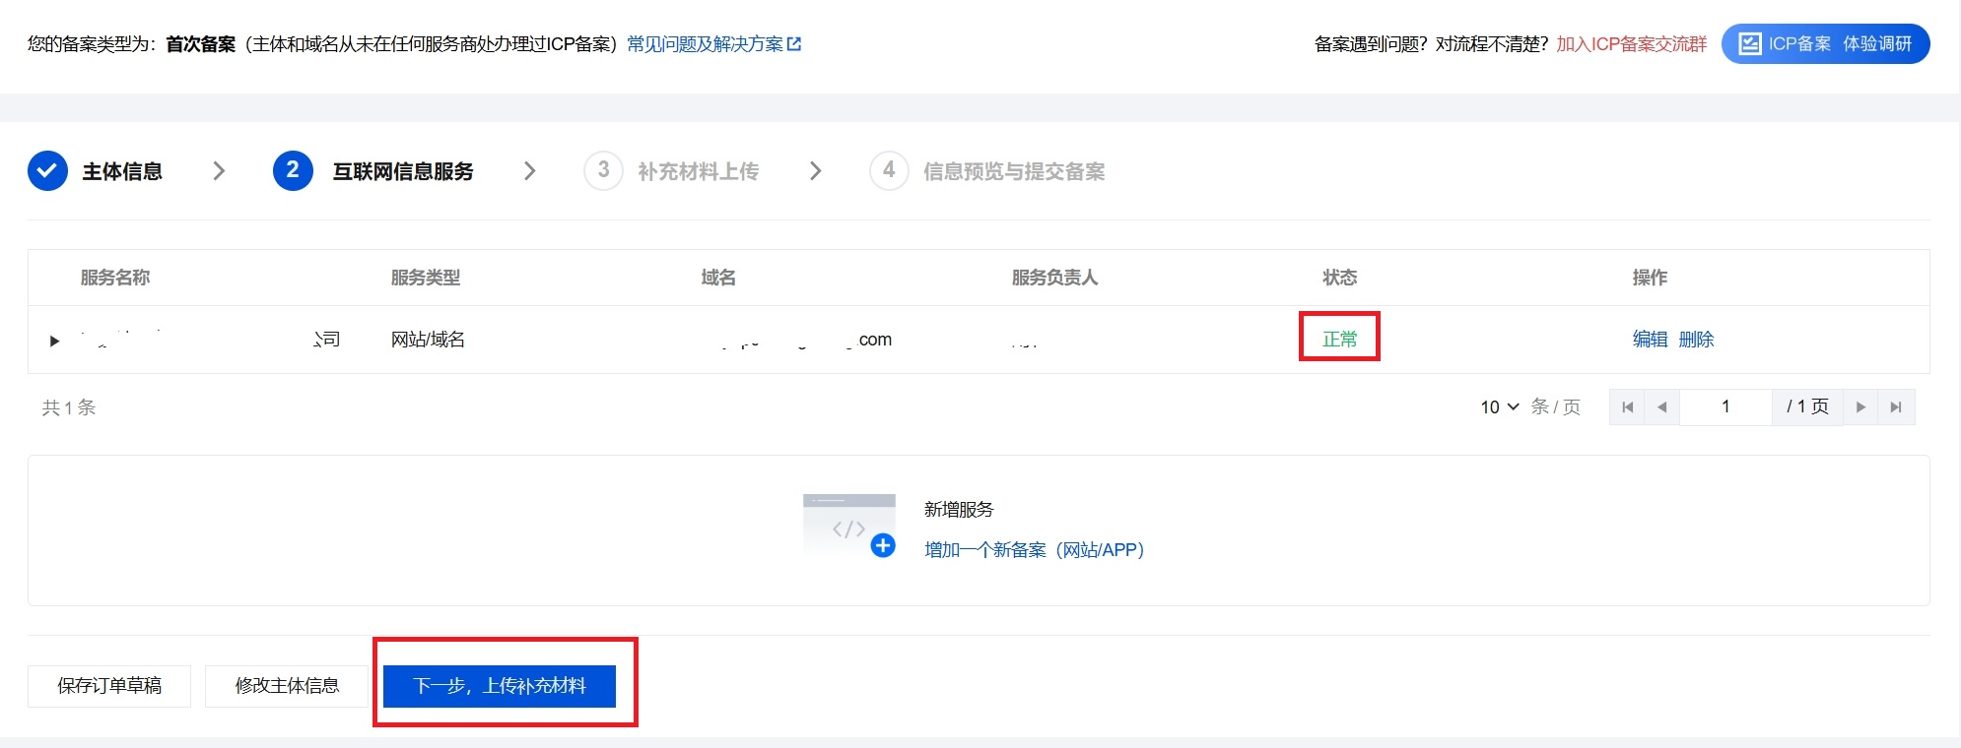Click 下一步，上传补充材料 button
The image size is (1961, 748).
[500, 686]
